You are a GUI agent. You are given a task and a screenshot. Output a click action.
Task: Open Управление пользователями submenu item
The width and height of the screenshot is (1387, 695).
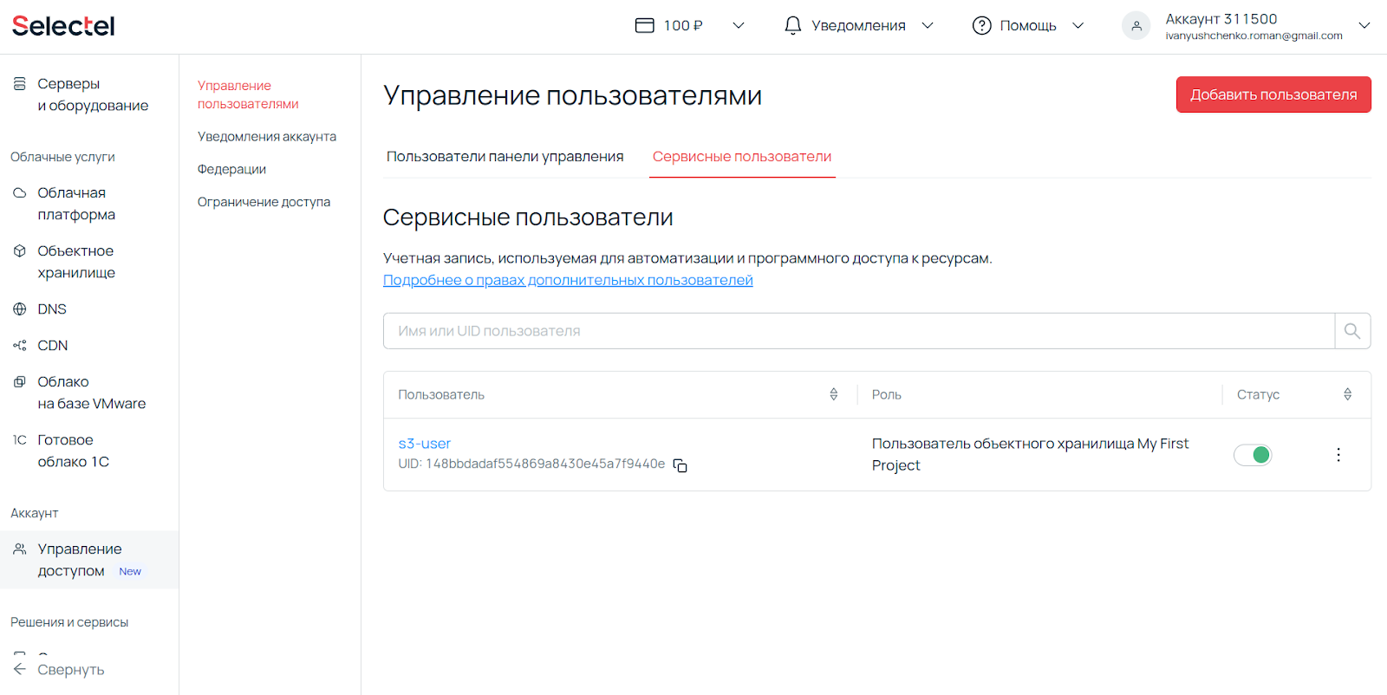248,94
